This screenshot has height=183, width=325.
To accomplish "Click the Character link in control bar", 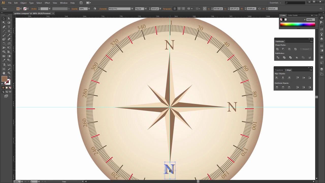I will 103,9.
